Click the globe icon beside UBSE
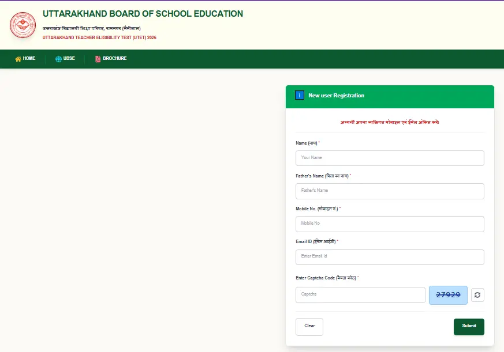 coord(58,59)
